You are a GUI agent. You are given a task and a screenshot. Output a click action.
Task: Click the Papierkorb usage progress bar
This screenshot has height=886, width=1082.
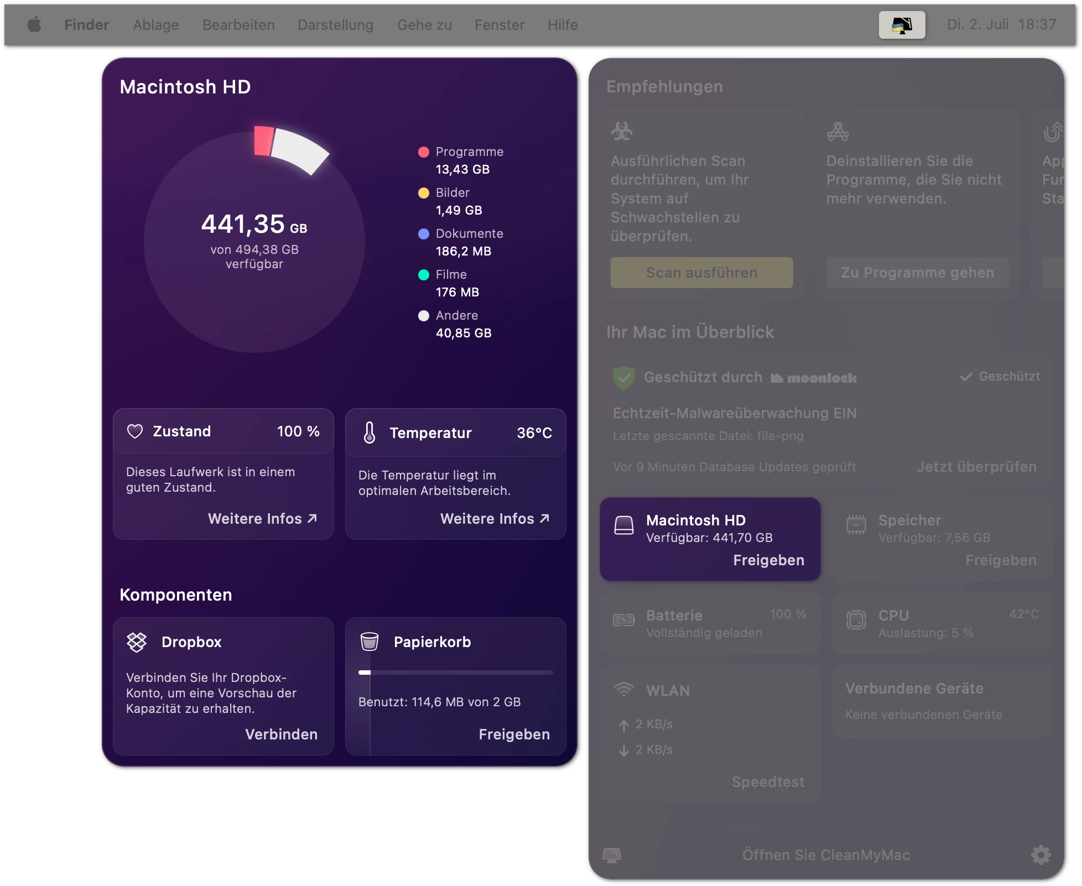[456, 673]
